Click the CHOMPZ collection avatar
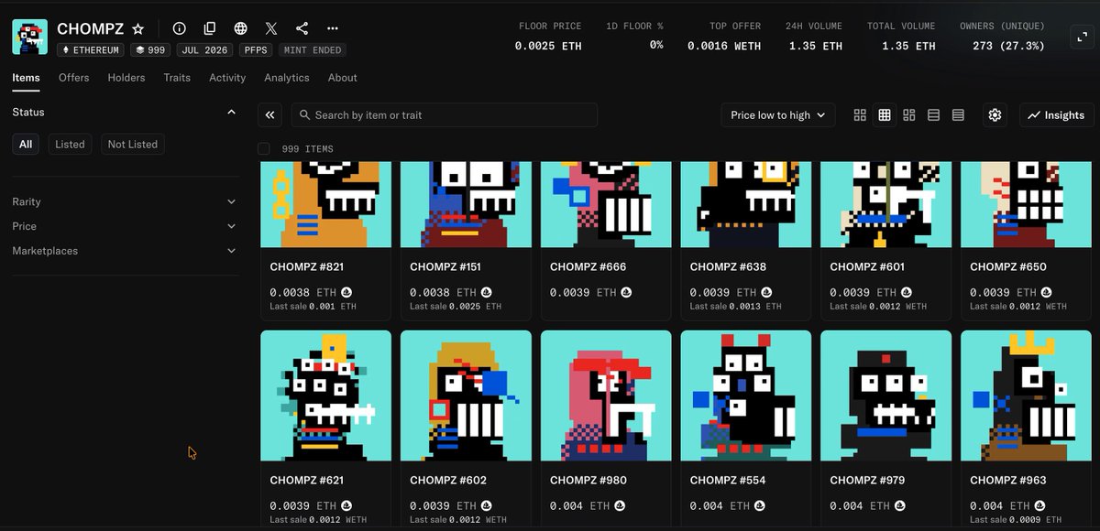1100x531 pixels. [x=30, y=37]
